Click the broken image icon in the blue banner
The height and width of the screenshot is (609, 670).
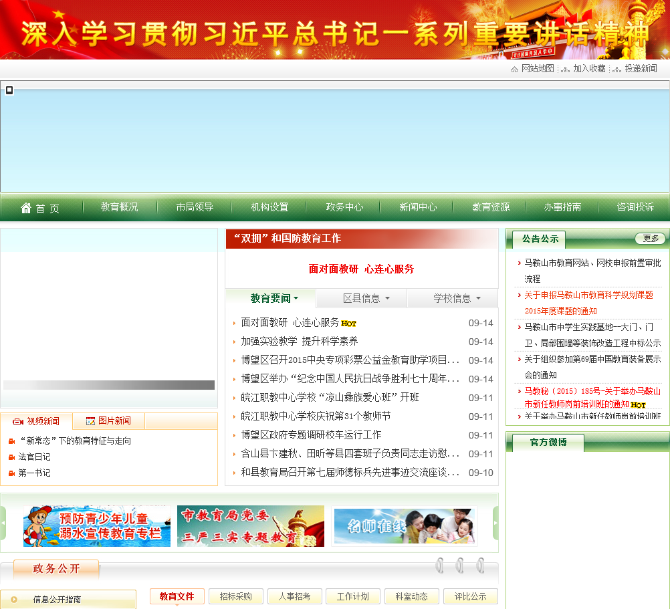click(9, 90)
